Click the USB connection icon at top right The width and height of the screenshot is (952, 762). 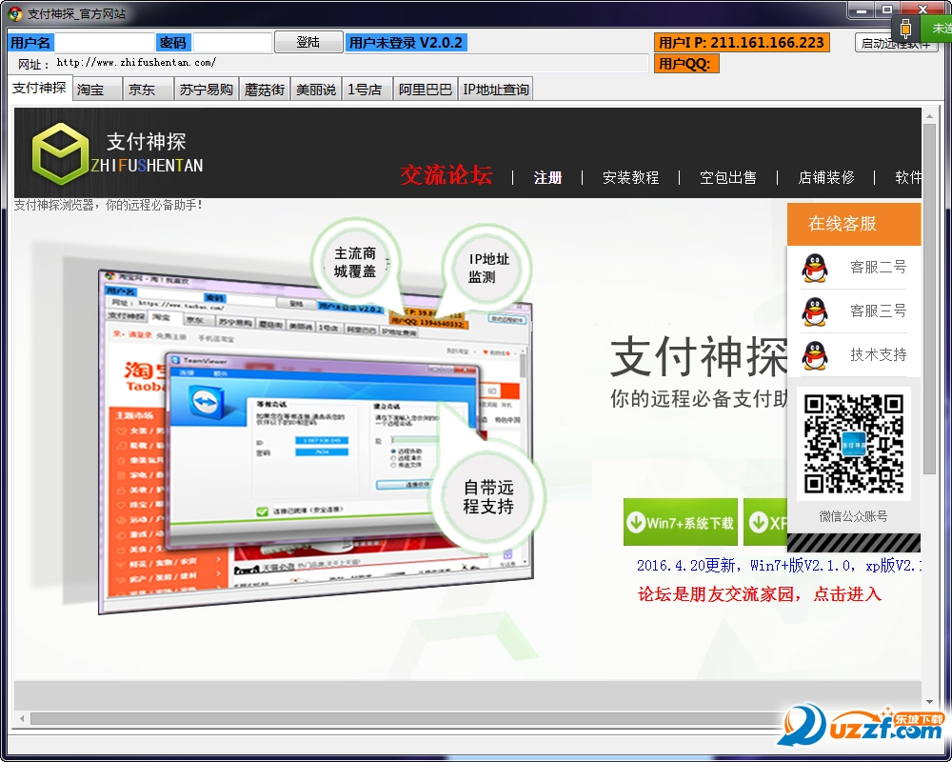point(906,28)
